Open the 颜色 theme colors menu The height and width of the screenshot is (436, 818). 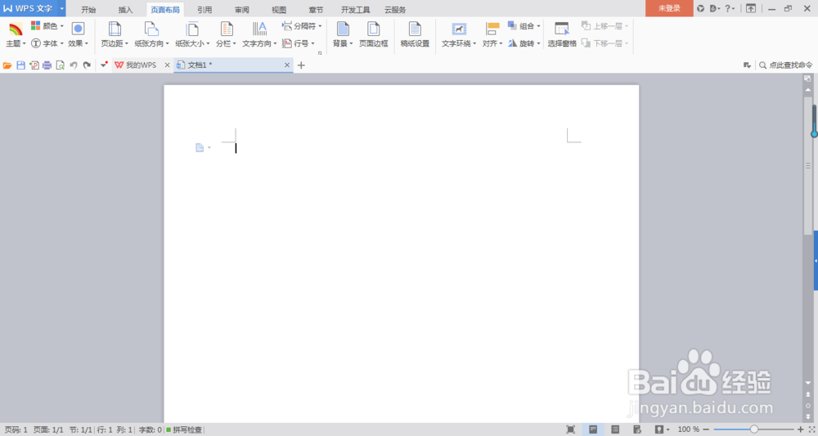coord(47,25)
